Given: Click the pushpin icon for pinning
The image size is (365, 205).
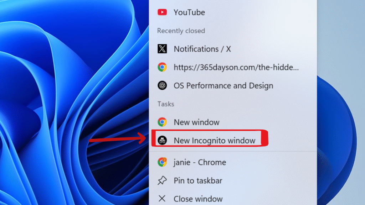Looking at the screenshot, I should [162, 180].
